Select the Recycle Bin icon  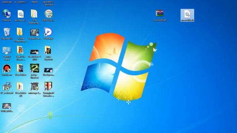coord(7,34)
